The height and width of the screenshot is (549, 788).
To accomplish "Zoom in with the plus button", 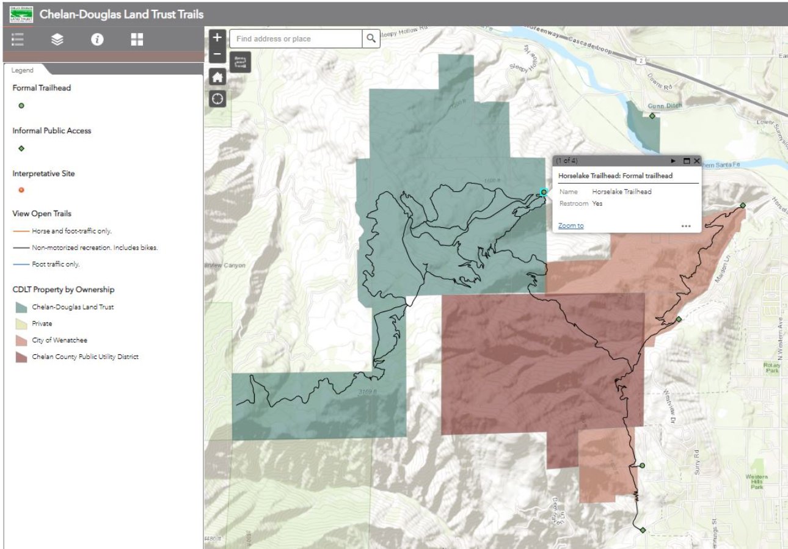I will click(217, 37).
